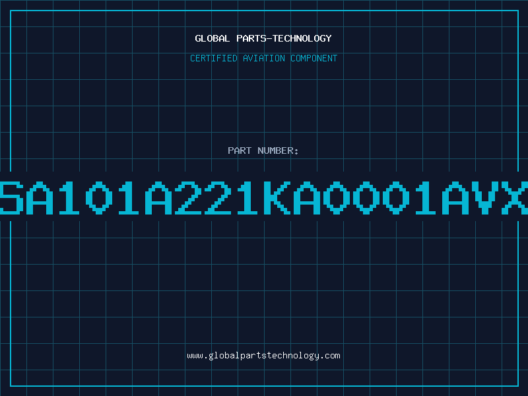Viewport: 528px width, 396px height.
Task: Click the PART NUMBER: label
Action: click(x=263, y=150)
